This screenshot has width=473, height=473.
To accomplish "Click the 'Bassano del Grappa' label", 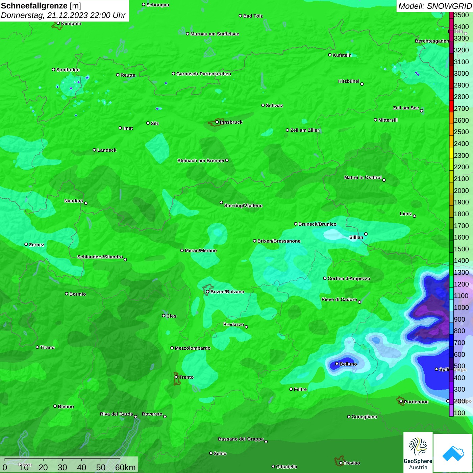I will click(241, 439).
